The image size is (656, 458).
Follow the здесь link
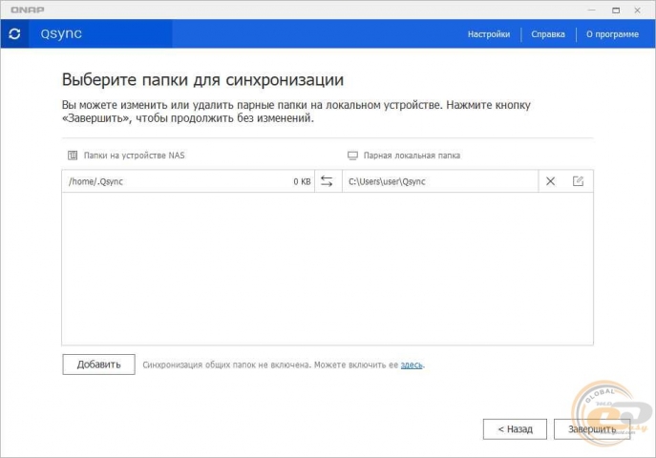(412, 364)
